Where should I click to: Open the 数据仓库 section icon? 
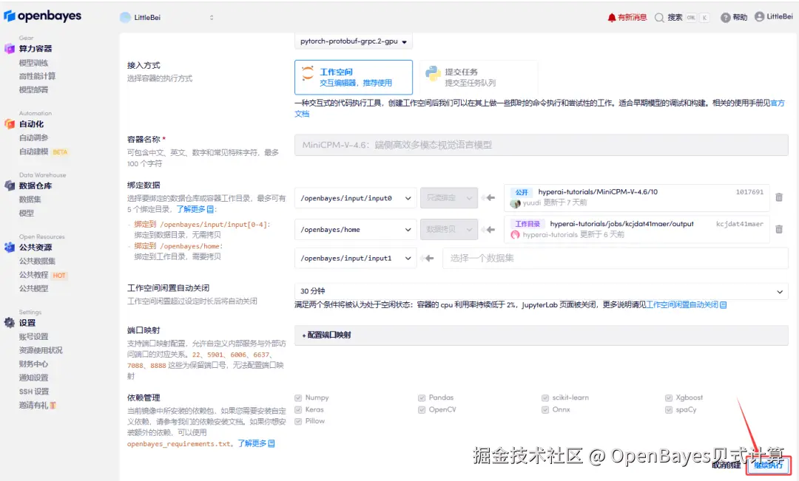[x=9, y=185]
